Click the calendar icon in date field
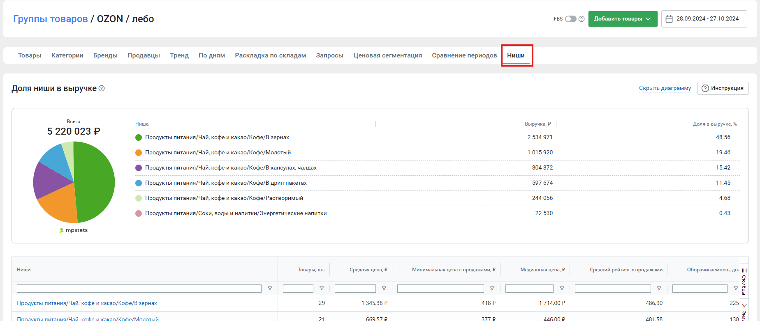The width and height of the screenshot is (760, 321). coord(669,19)
